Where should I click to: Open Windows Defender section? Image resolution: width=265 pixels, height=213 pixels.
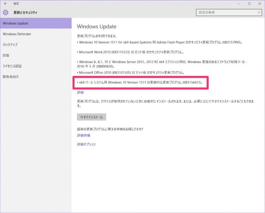point(36,34)
